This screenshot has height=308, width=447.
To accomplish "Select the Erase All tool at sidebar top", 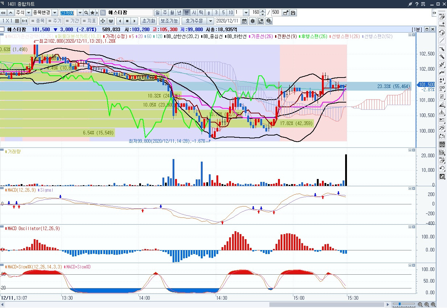I will coord(442,17).
